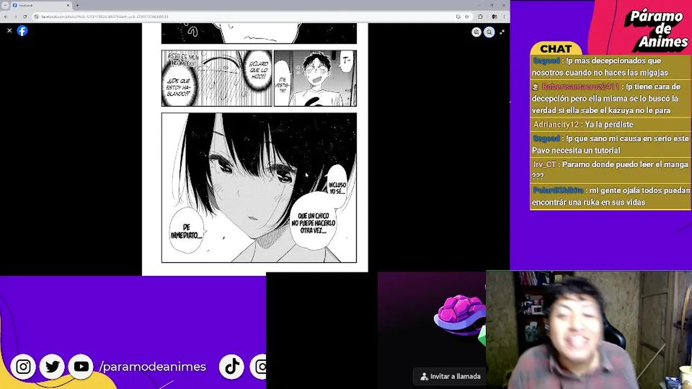Image resolution: width=692 pixels, height=389 pixels.
Task: View site information icon in address bar
Action: pos(37,17)
